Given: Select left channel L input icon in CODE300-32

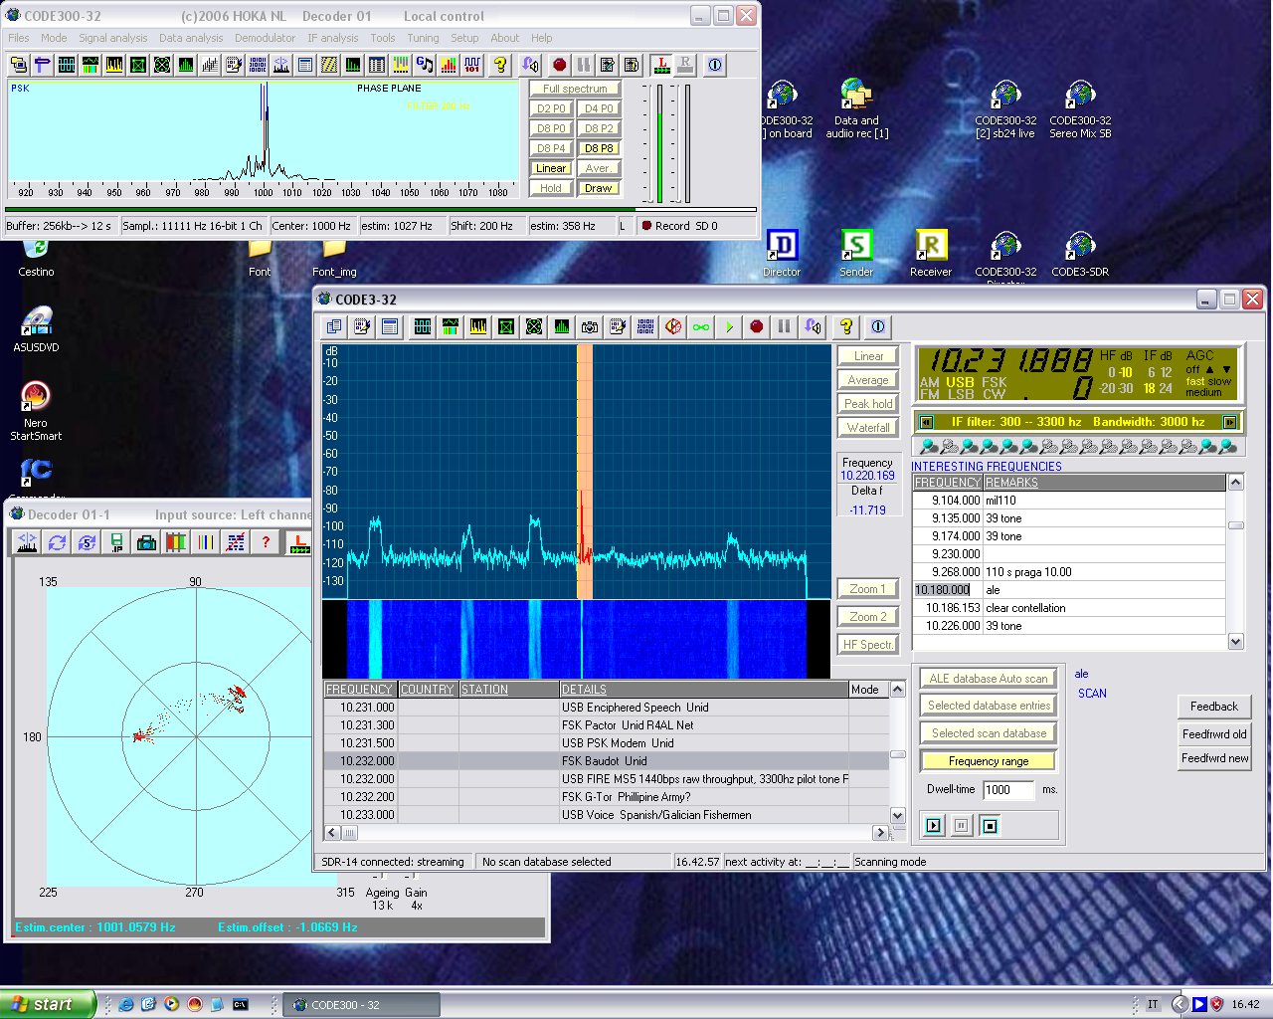Looking at the screenshot, I should coord(661,65).
